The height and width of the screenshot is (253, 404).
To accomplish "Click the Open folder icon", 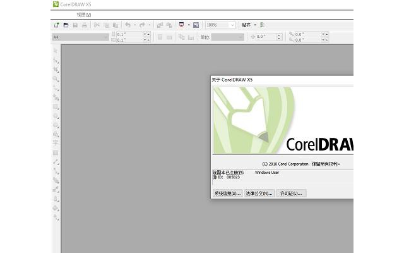I will coord(66,25).
